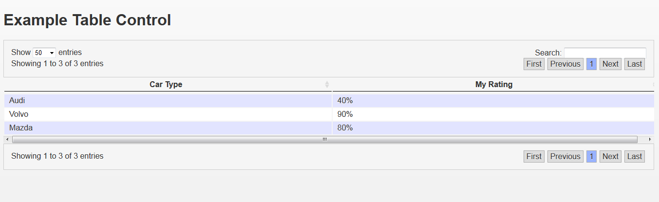
Task: Select the Mazda row cell
Action: tap(21, 128)
